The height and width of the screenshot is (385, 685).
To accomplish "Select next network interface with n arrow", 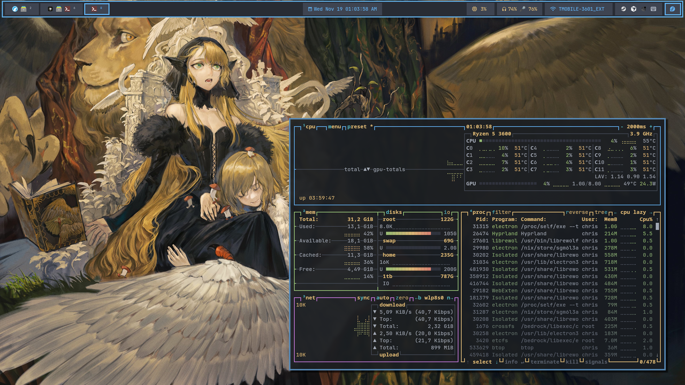I will point(451,298).
